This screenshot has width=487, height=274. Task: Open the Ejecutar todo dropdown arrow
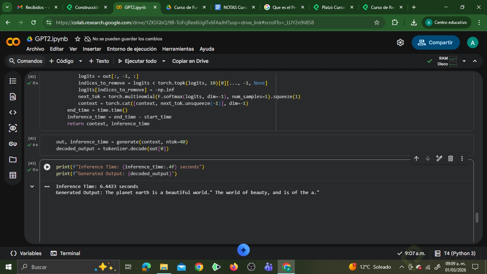[x=164, y=61]
